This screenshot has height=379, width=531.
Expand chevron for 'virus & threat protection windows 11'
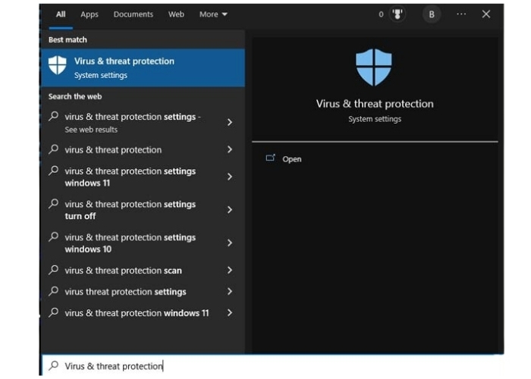point(230,312)
